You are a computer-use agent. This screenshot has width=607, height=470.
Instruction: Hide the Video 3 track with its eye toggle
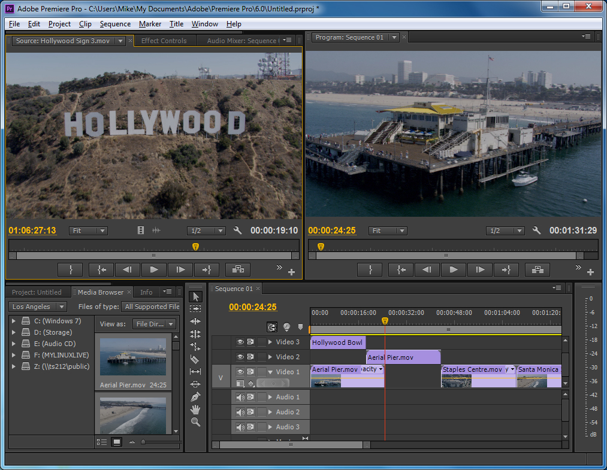coord(240,342)
